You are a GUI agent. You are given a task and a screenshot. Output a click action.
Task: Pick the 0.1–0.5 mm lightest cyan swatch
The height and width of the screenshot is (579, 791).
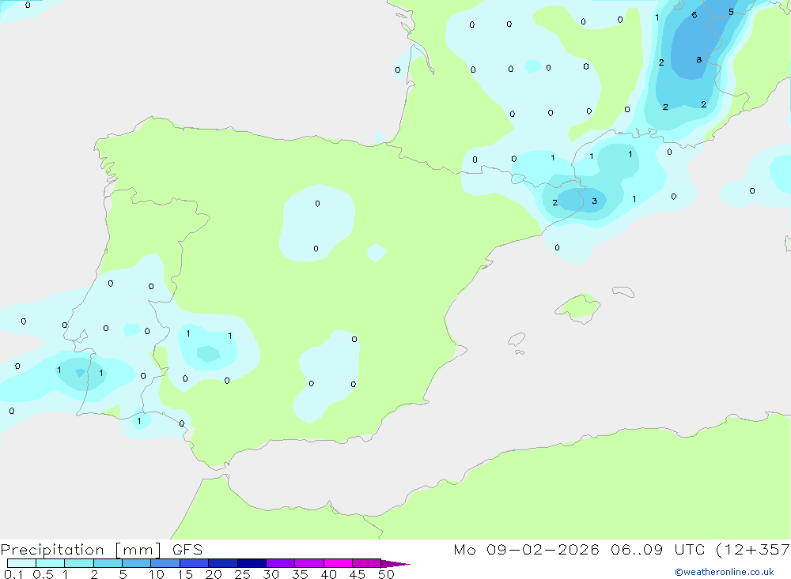coord(21,563)
